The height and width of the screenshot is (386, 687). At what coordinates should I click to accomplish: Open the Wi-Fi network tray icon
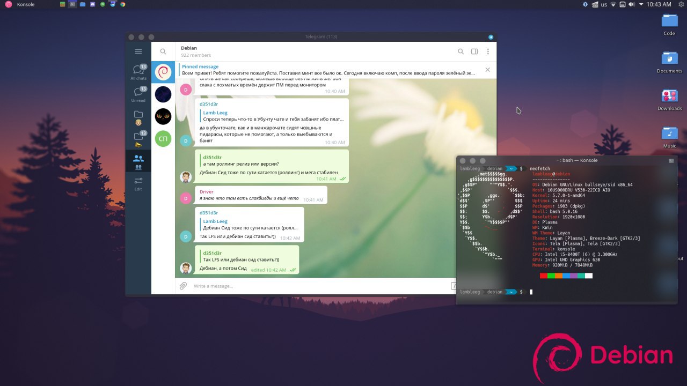[613, 4]
